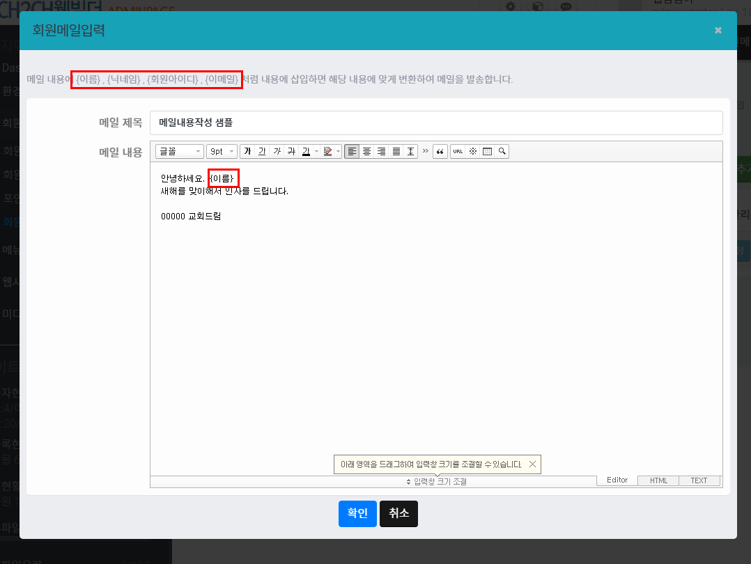Center align the mail content

pos(366,152)
